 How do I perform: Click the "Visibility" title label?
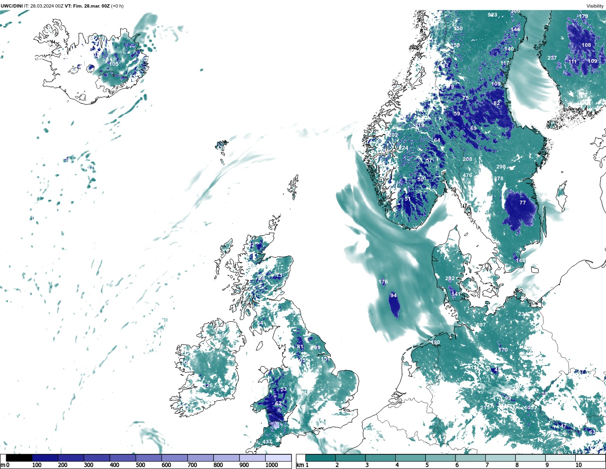595,6
